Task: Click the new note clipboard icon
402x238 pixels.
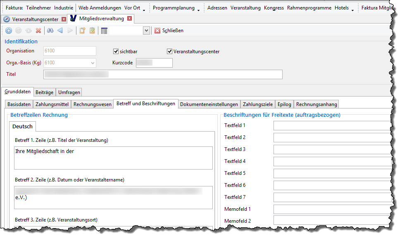Action: tap(82, 31)
